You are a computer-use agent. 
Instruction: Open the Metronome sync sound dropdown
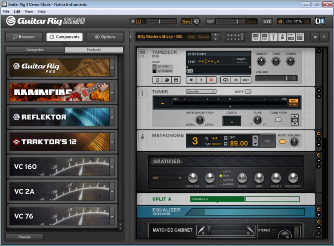[225, 144]
